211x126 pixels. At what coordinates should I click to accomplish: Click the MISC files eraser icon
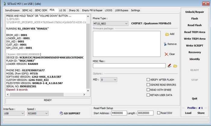(169, 66)
